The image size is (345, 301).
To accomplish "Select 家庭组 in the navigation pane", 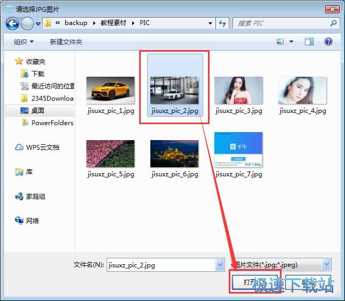I will tap(36, 197).
